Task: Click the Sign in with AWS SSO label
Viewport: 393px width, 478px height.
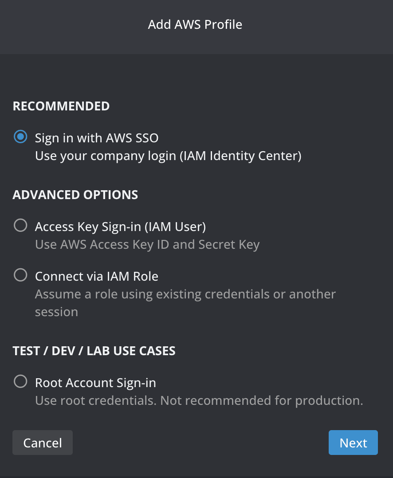Action: [x=97, y=138]
